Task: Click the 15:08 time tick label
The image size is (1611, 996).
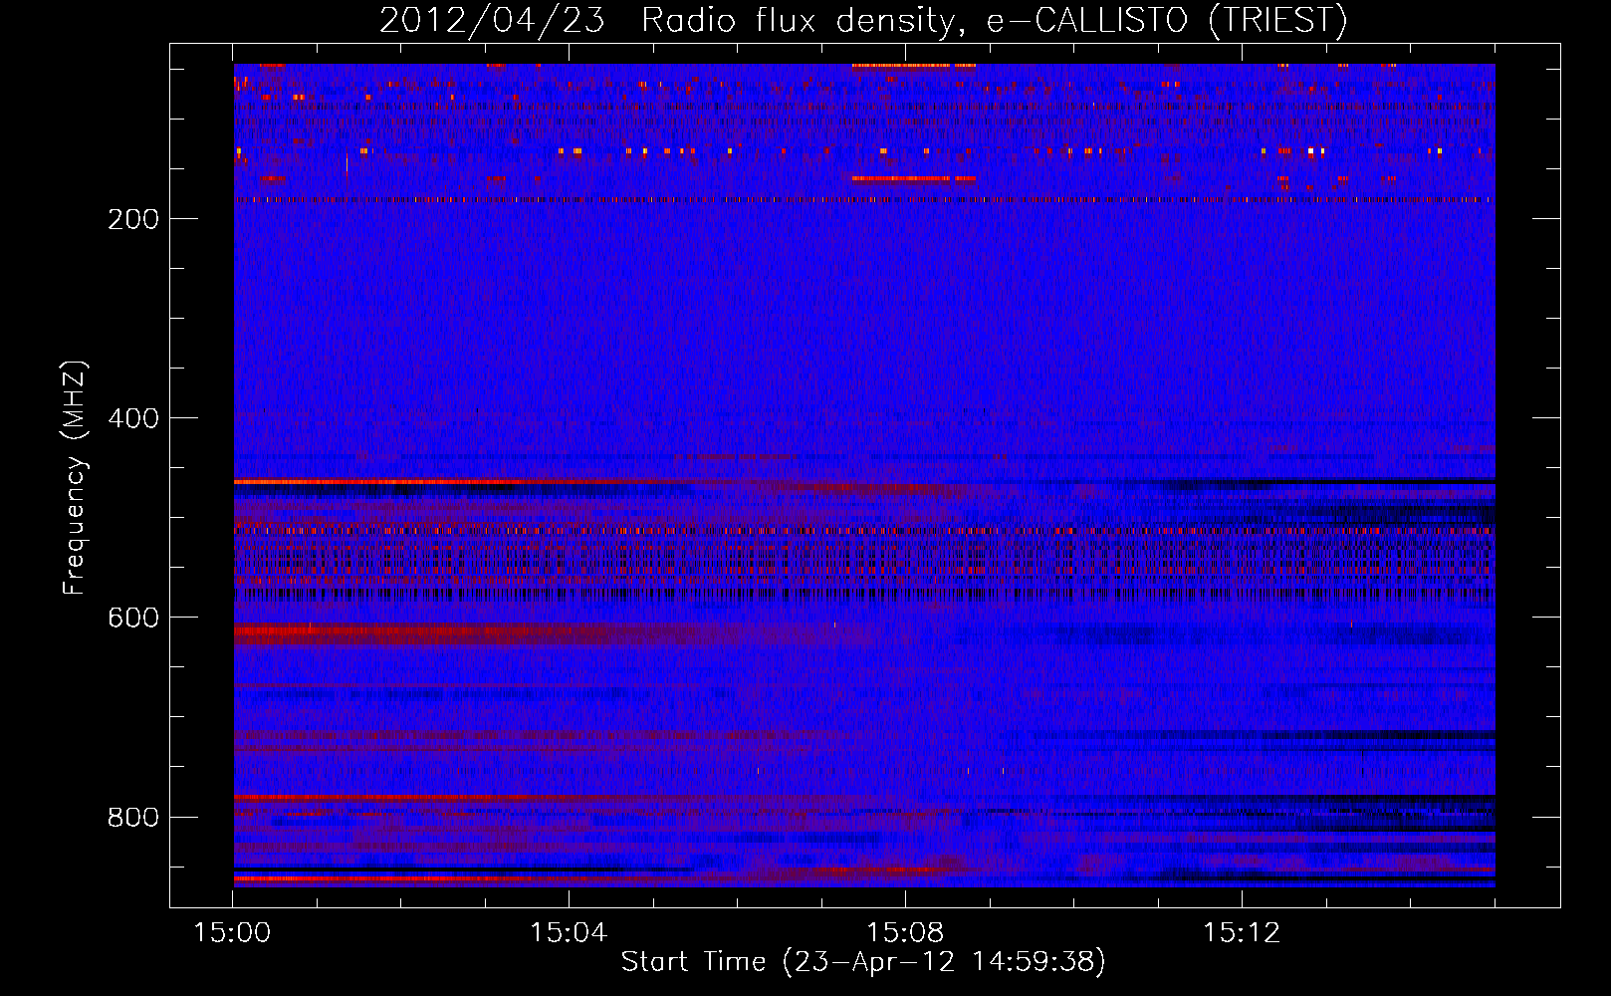Action: (905, 933)
